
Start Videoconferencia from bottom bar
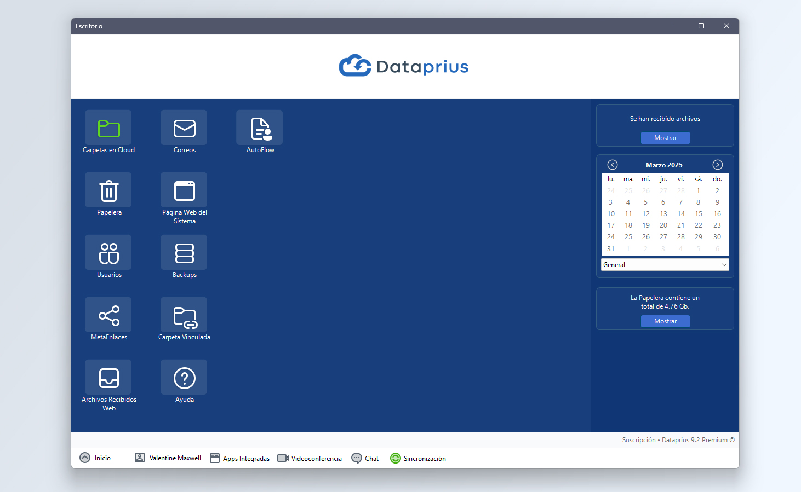316,459
